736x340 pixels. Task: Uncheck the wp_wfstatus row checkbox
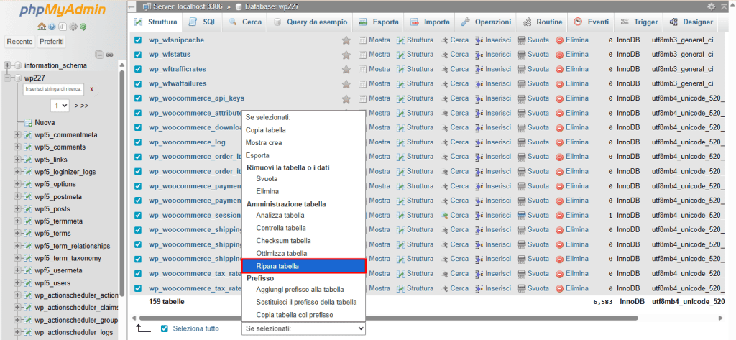point(137,55)
